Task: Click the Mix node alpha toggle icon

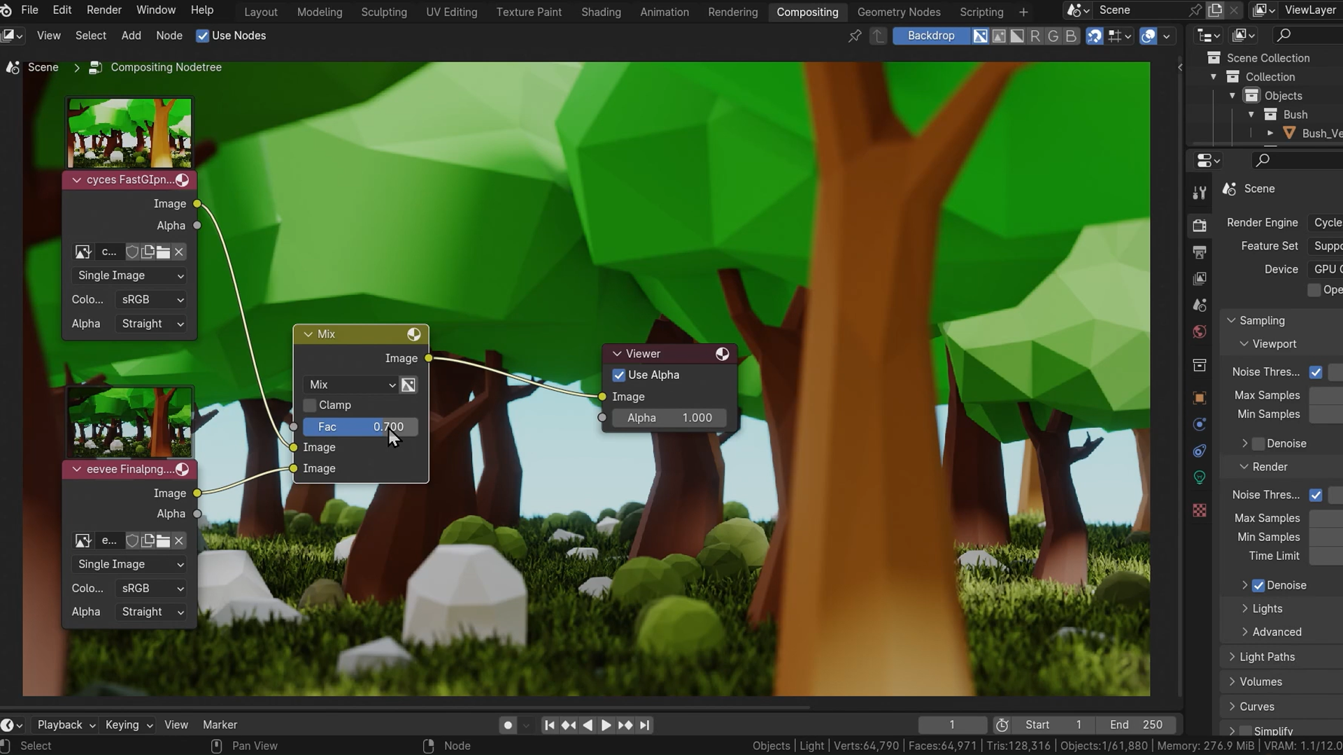Action: (408, 384)
